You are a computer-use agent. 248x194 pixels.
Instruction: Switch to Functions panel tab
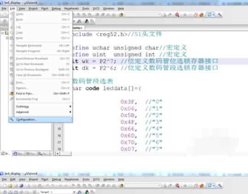coord(31,153)
